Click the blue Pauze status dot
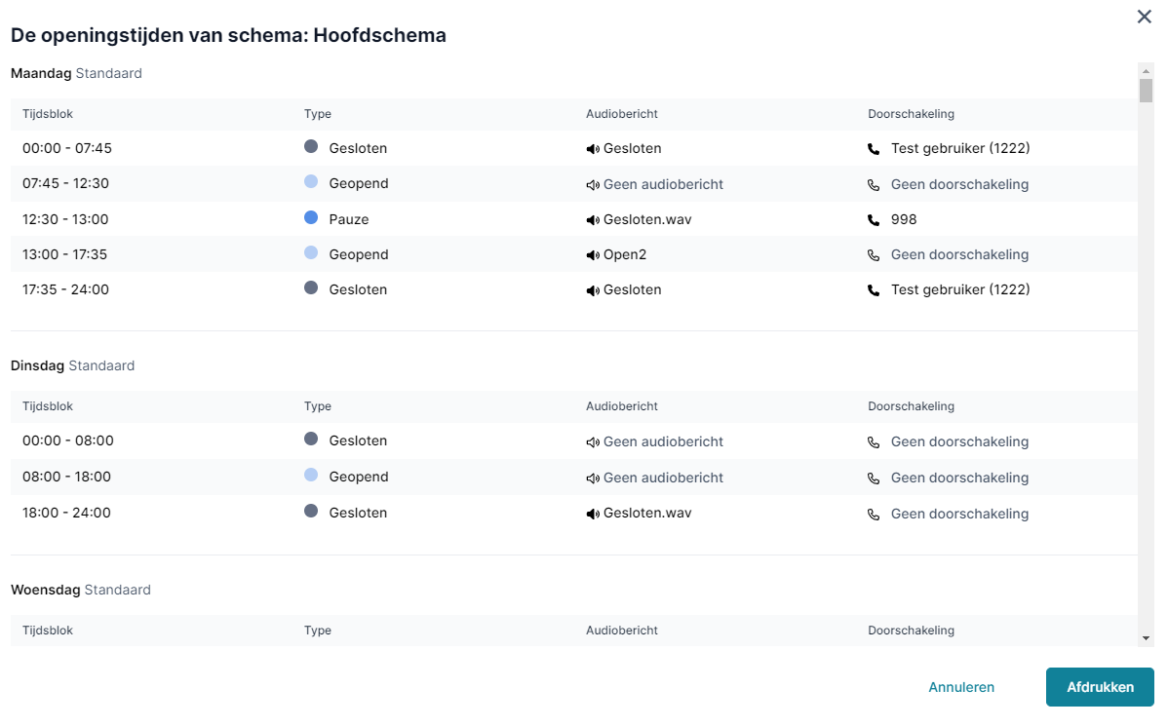1168x727 pixels. pos(311,217)
